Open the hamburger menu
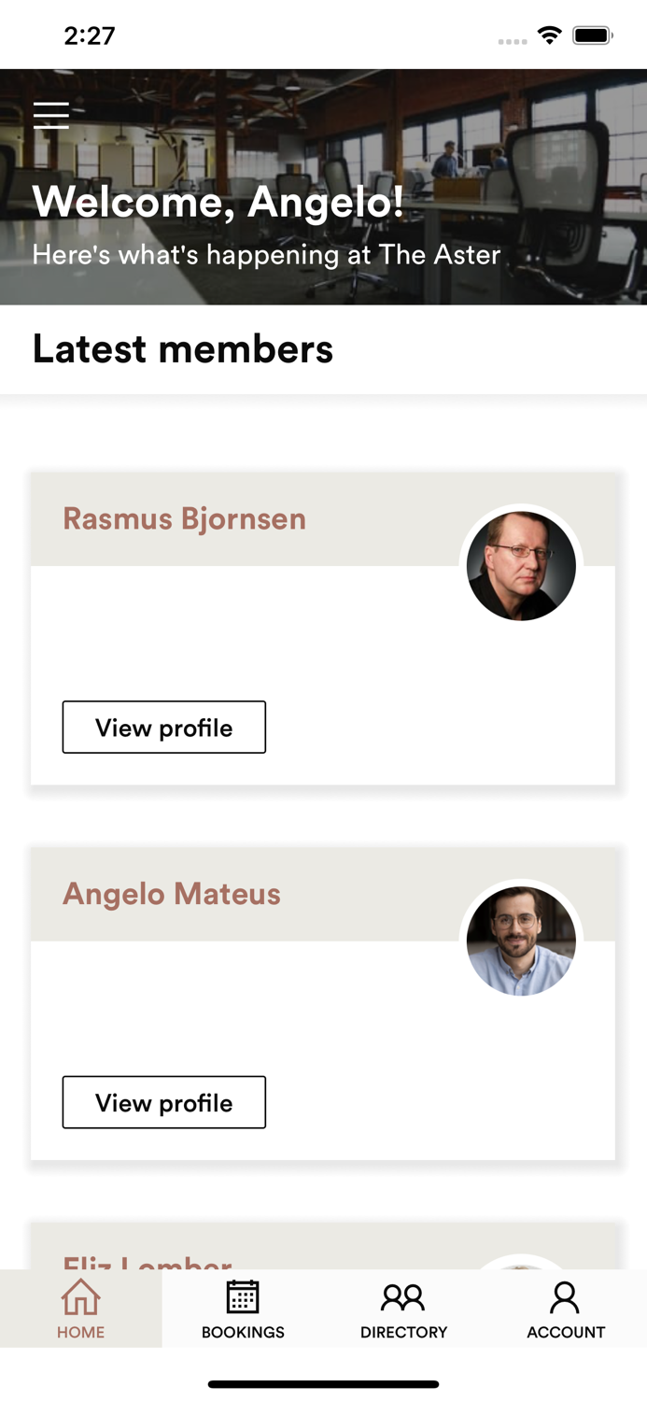 (51, 115)
